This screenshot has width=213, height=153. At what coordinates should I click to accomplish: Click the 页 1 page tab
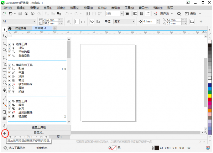click(x=59, y=137)
